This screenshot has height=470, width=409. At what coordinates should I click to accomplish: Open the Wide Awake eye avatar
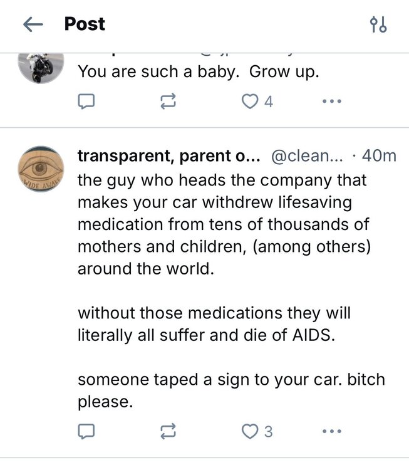(x=41, y=169)
